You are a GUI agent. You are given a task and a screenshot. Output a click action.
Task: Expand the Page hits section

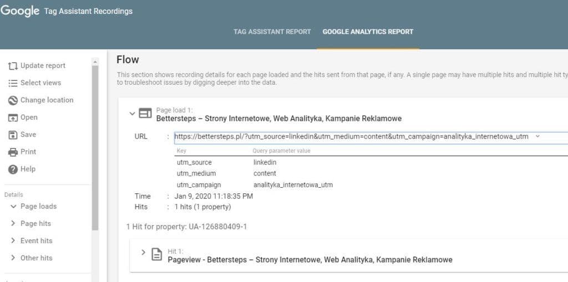(13, 224)
